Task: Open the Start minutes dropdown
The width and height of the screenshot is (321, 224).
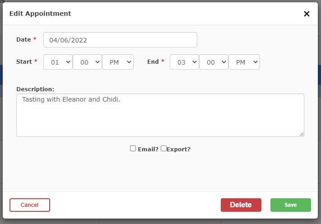Action: point(87,62)
